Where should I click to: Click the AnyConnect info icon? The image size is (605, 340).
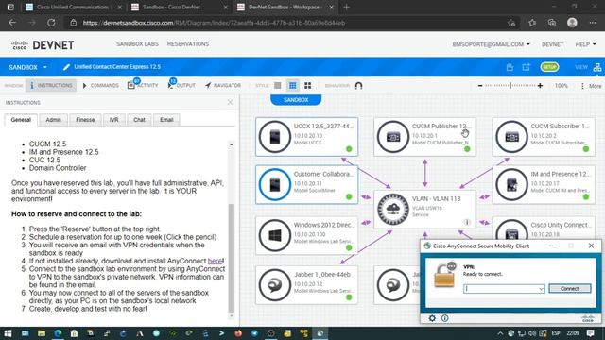point(445,318)
